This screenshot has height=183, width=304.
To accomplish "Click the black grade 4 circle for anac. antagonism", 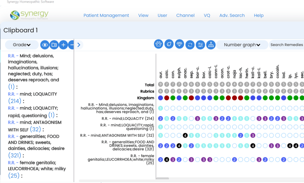I will click(185, 135).
